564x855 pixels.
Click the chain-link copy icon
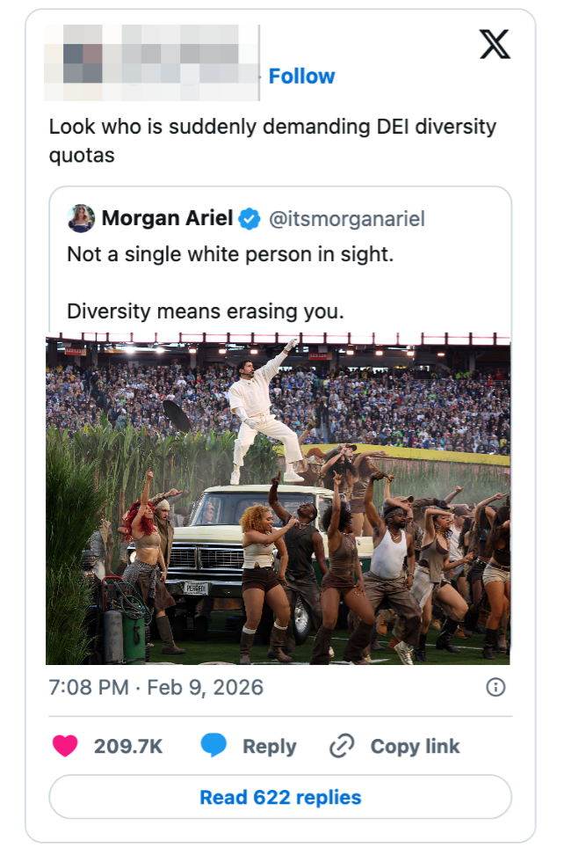point(341,747)
